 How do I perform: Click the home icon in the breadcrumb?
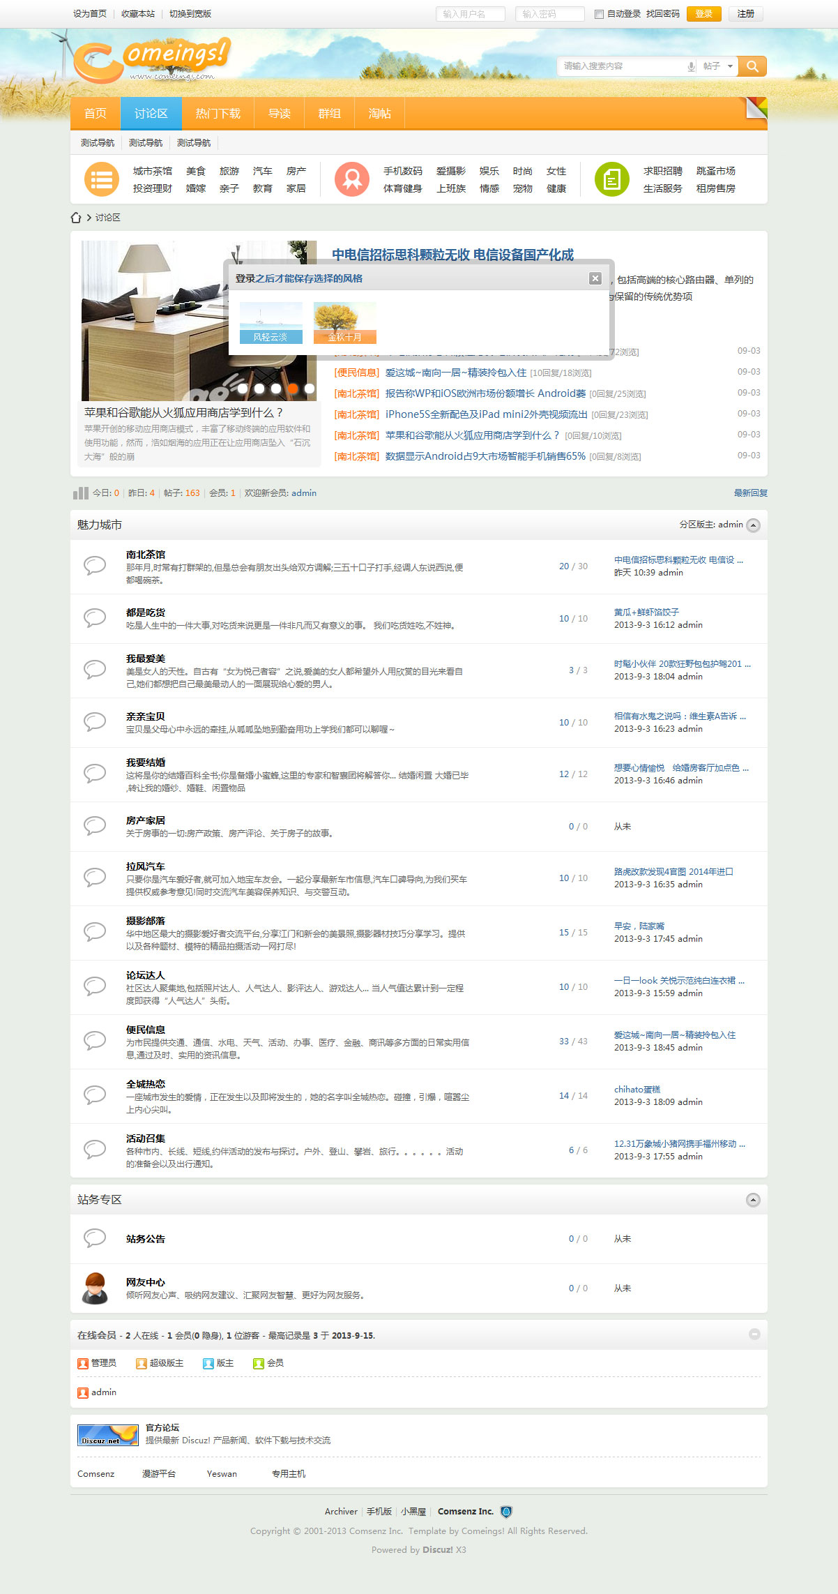pos(76,218)
